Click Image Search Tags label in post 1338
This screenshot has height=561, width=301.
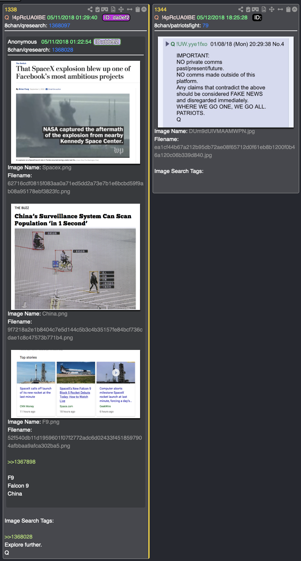[x=29, y=521]
